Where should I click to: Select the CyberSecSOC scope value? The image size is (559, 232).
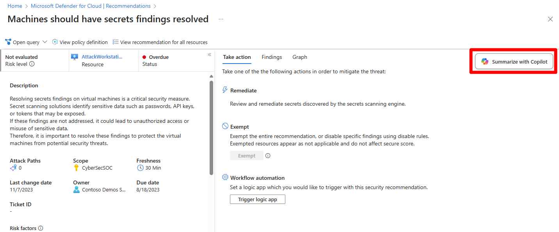tap(97, 168)
